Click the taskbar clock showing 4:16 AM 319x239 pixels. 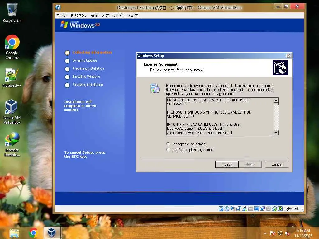tap(303, 233)
